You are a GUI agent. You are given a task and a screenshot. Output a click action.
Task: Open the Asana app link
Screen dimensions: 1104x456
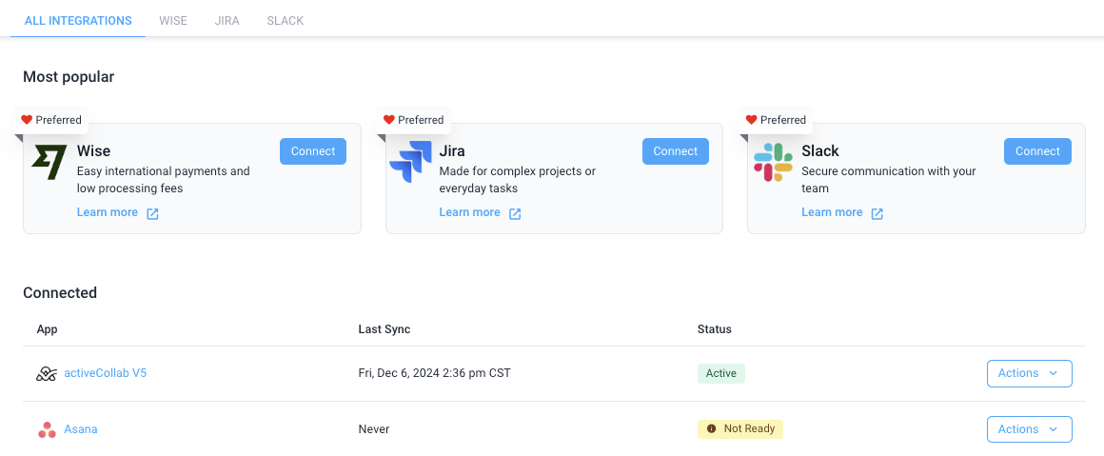80,428
